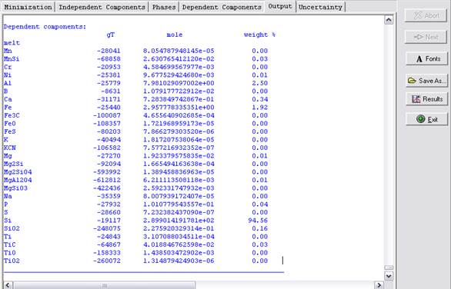Switch to the Minimization tab
451x289 pixels.
(28, 7)
